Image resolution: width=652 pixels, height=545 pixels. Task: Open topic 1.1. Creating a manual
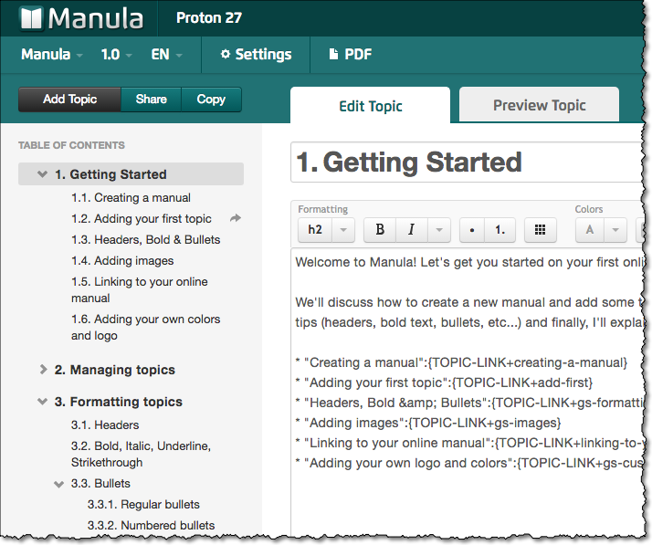(x=131, y=197)
